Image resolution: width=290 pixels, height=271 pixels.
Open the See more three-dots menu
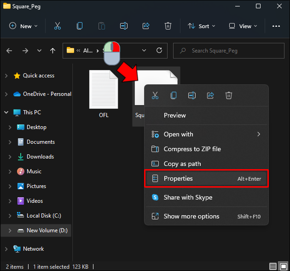[x=276, y=26]
